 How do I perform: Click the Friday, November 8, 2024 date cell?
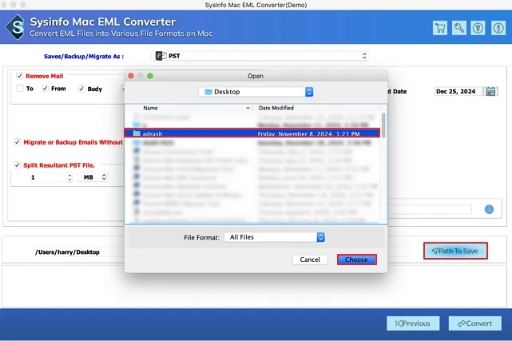pyautogui.click(x=308, y=134)
